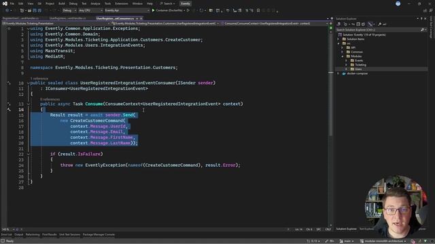
Task: Open the Output tab
Action: tap(18, 235)
